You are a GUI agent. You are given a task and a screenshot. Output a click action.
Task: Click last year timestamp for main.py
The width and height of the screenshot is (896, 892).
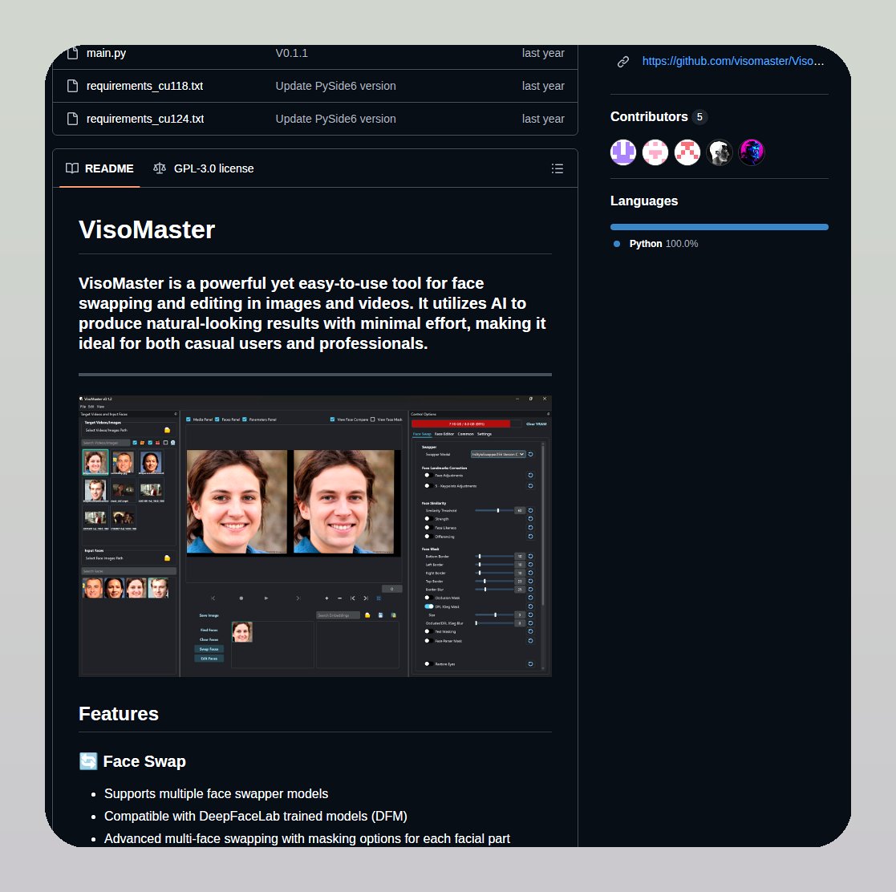click(x=543, y=53)
